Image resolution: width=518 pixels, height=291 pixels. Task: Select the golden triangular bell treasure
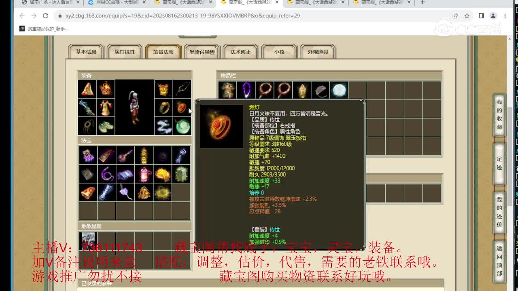coord(144,192)
